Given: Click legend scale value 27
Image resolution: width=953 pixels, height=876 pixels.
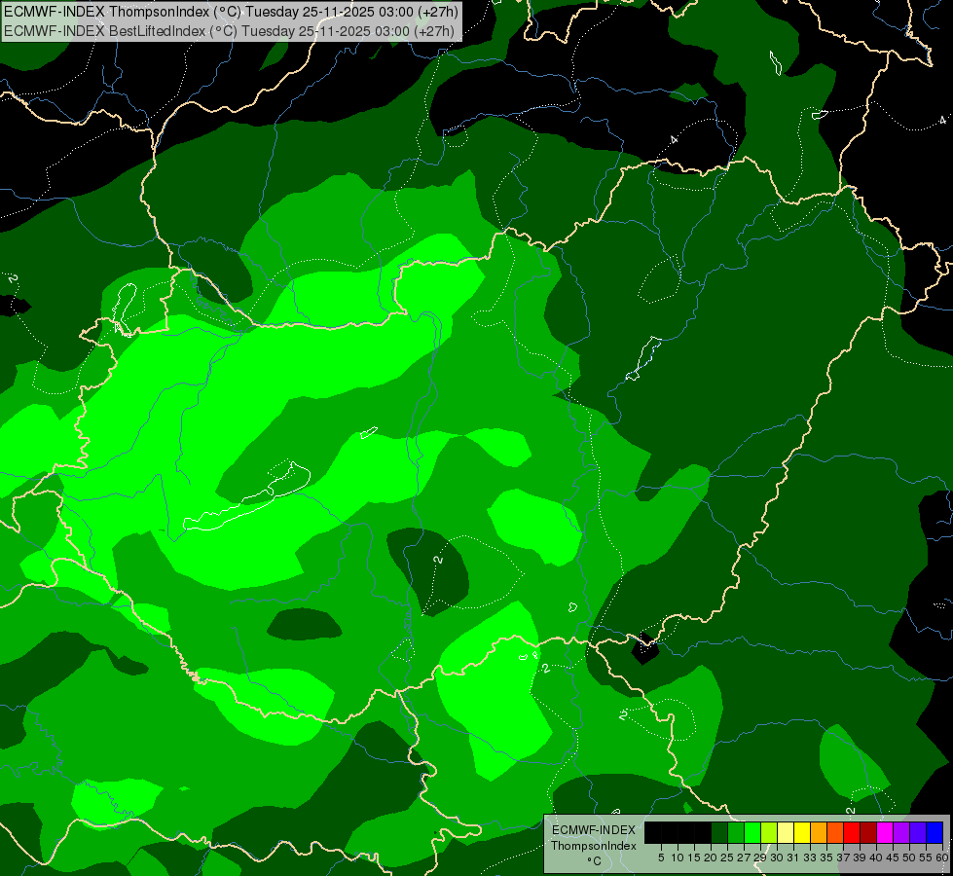Looking at the screenshot, I should [744, 858].
